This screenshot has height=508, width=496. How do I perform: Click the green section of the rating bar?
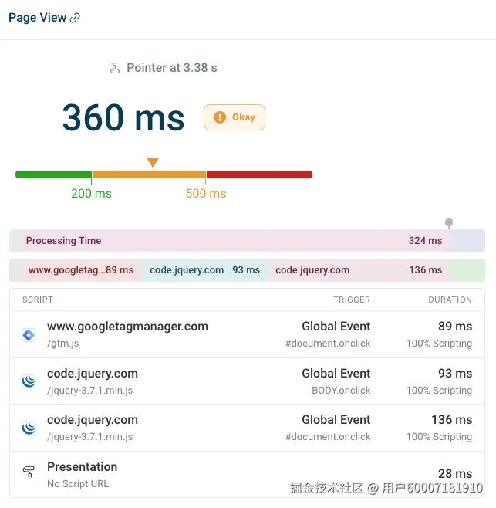(x=54, y=174)
